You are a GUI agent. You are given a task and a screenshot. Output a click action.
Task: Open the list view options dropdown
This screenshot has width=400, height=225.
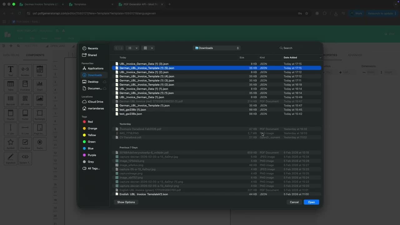coord(132,48)
